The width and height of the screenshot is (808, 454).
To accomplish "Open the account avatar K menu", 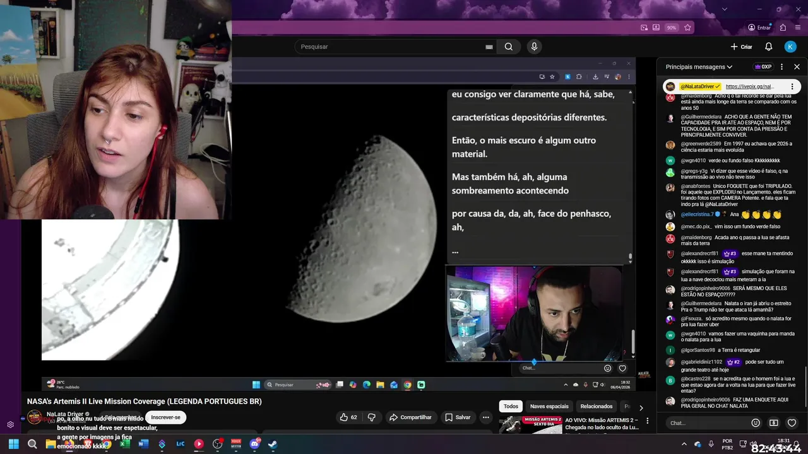I will coord(790,47).
